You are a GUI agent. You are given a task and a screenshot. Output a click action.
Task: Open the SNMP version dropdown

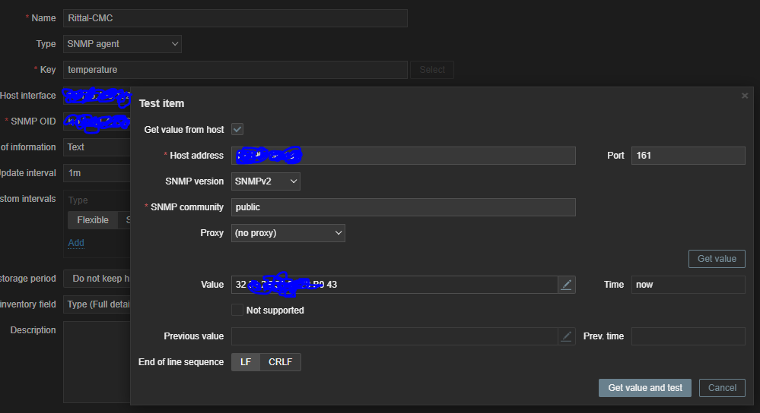click(266, 181)
